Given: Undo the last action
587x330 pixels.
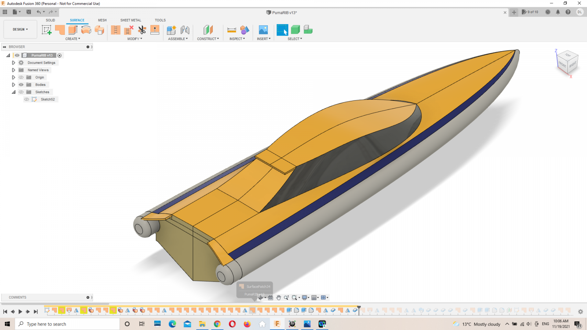Looking at the screenshot, I should (39, 12).
